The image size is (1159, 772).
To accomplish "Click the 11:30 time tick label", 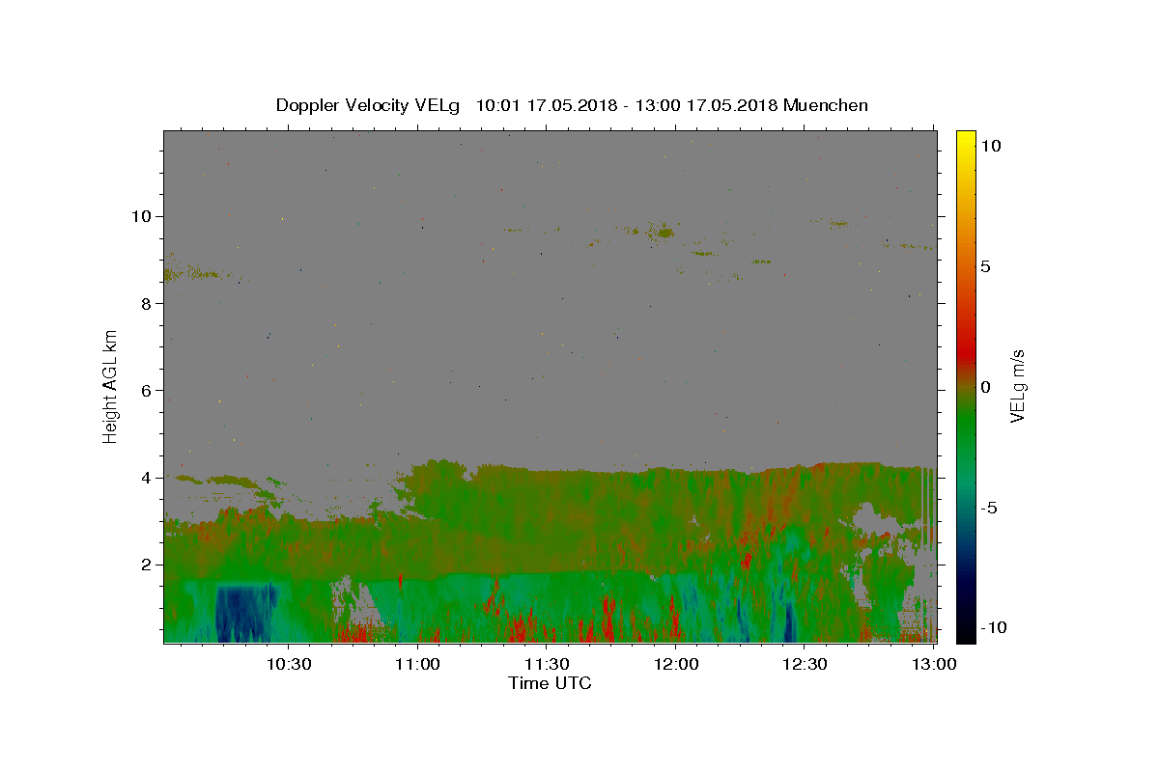I will click(547, 664).
